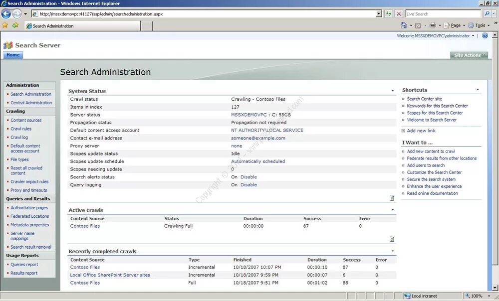
Task: Click in the Live Search box
Action: [443, 14]
